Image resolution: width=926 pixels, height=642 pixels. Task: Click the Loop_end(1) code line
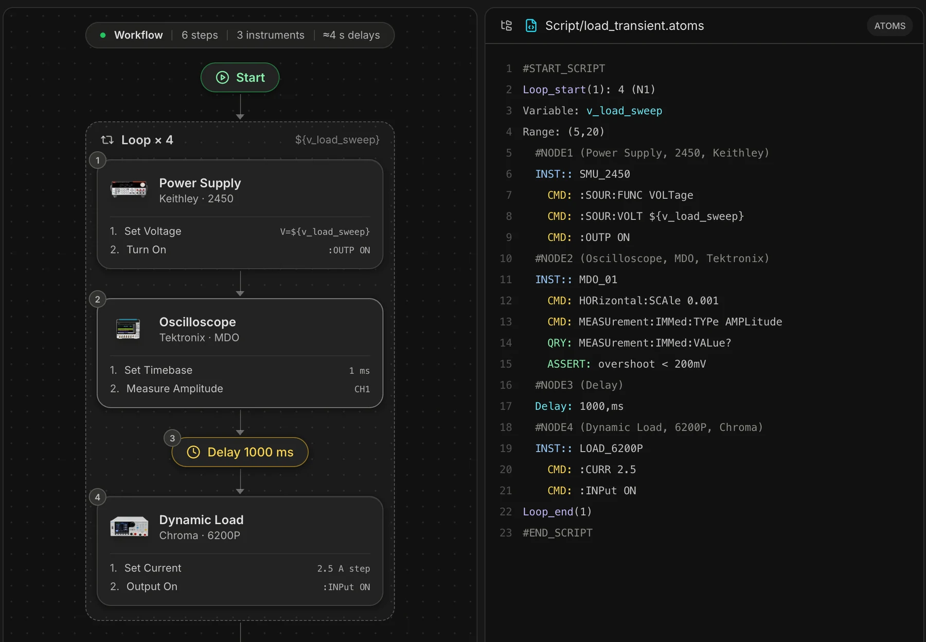(557, 511)
